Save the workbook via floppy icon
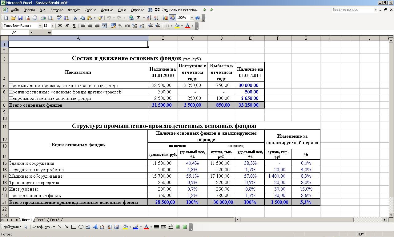 click(x=20, y=18)
